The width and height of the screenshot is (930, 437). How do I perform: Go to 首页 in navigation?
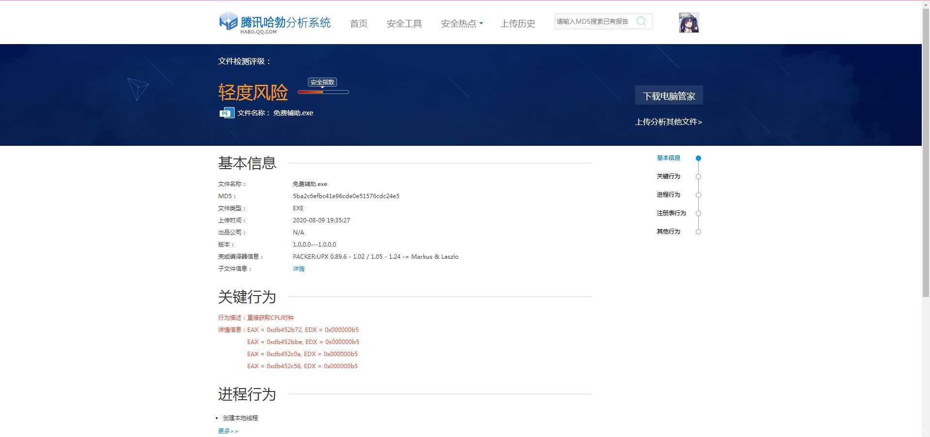pos(359,23)
